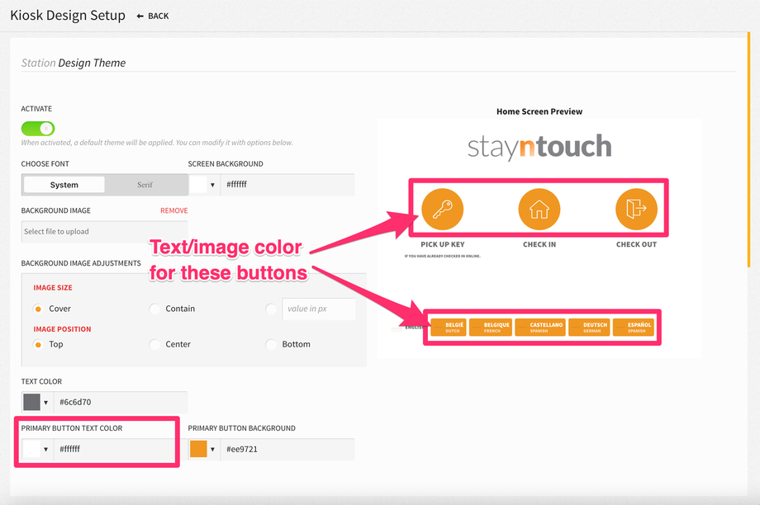The height and width of the screenshot is (505, 760).
Task: Click the value in px input field
Action: point(319,309)
